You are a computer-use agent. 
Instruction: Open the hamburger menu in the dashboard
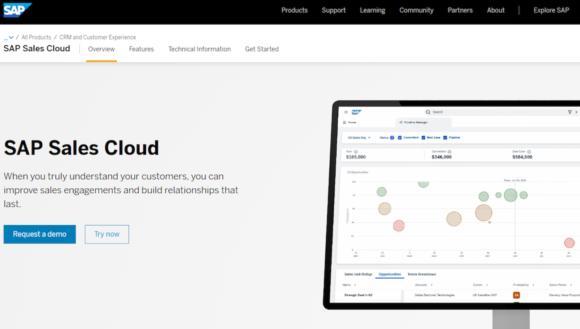(345, 112)
